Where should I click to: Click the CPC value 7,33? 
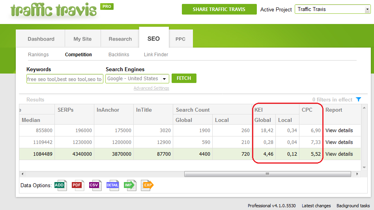[x=316, y=142]
